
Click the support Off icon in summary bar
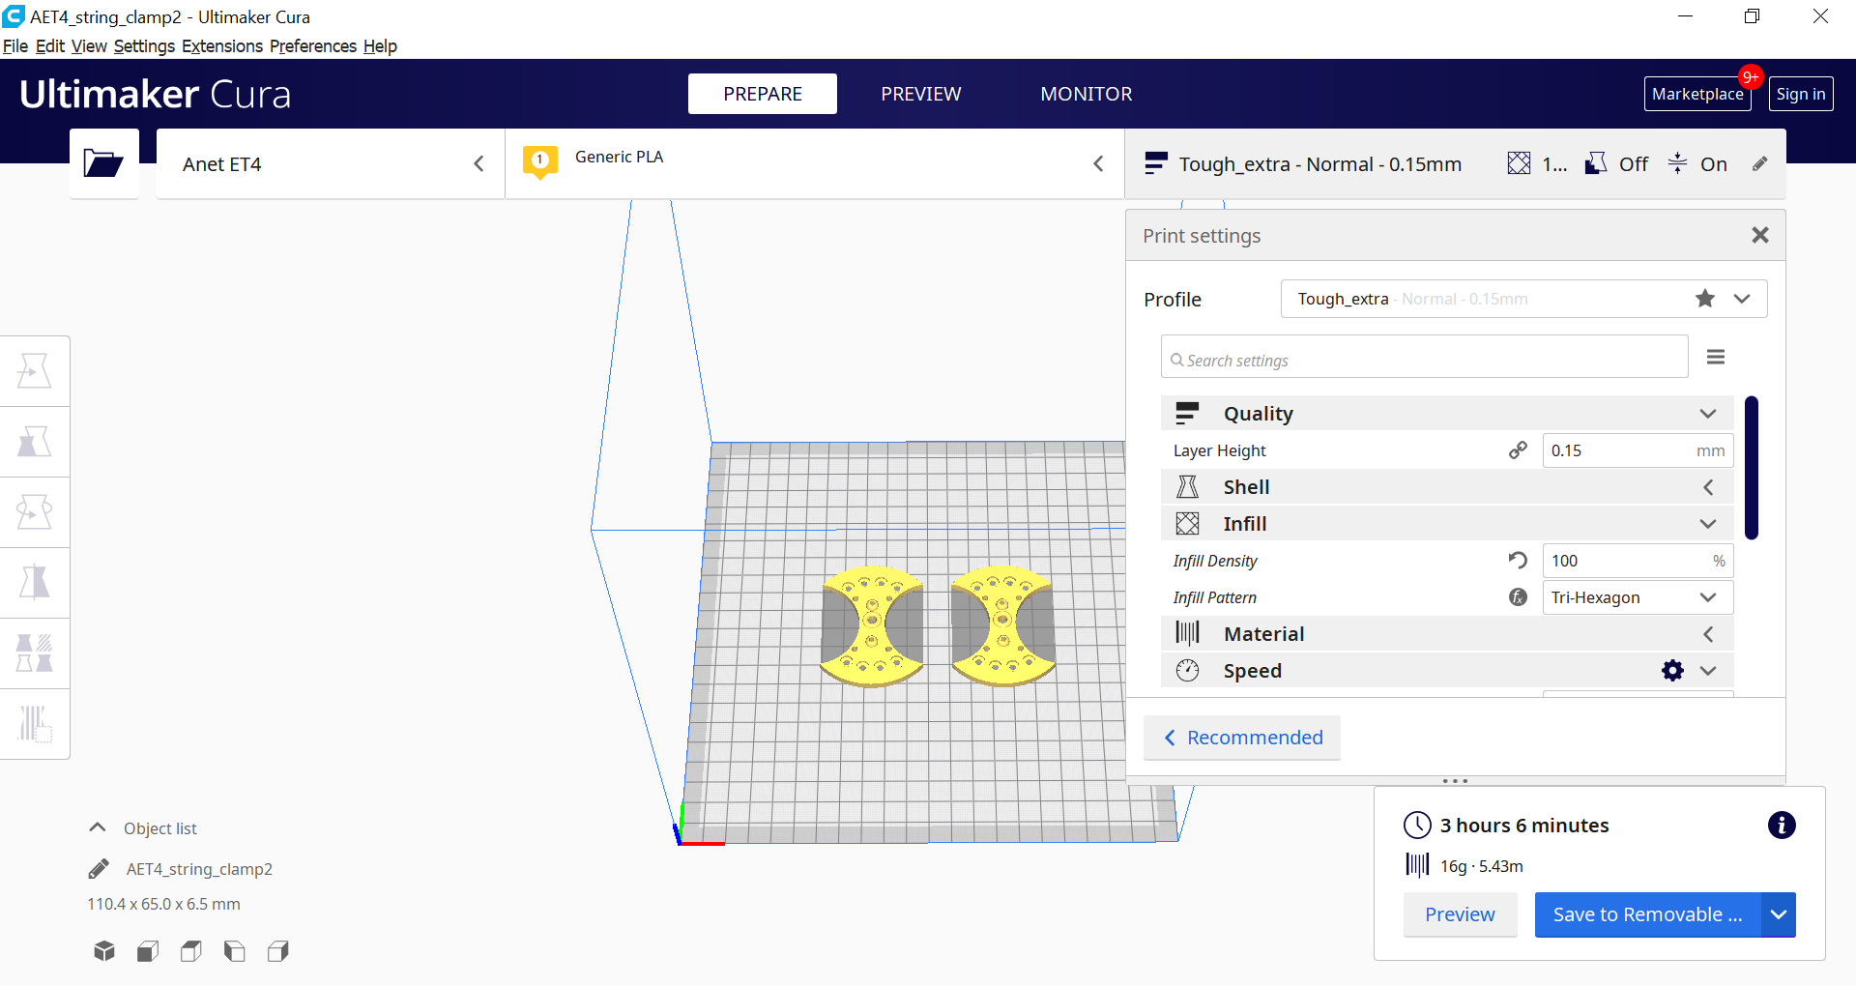1596,163
